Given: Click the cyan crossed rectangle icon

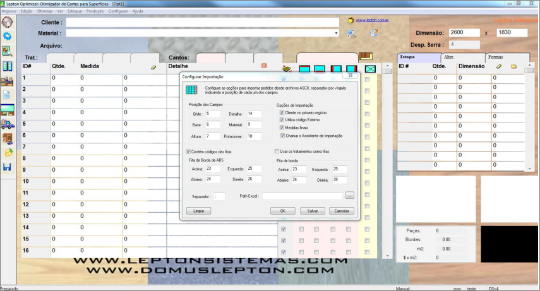Looking at the screenshot, I should (370, 69).
